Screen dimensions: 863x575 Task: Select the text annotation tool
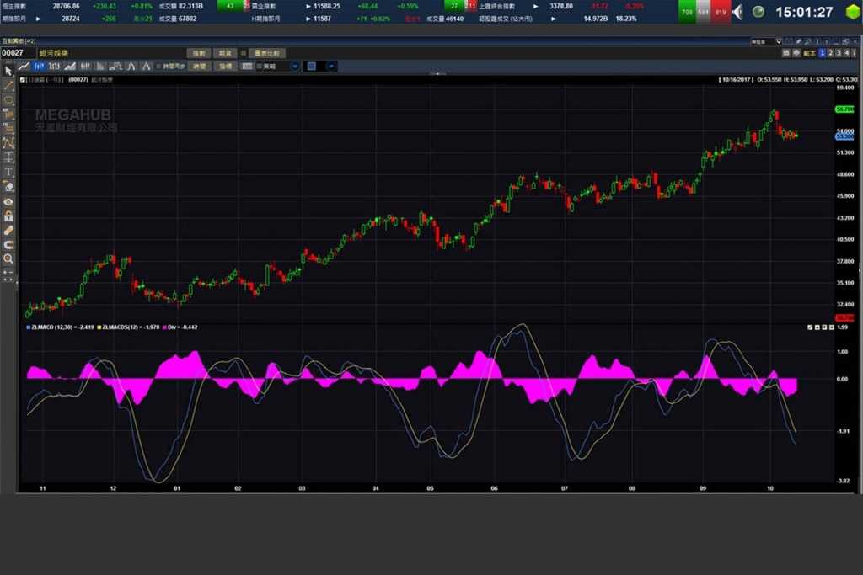[8, 172]
